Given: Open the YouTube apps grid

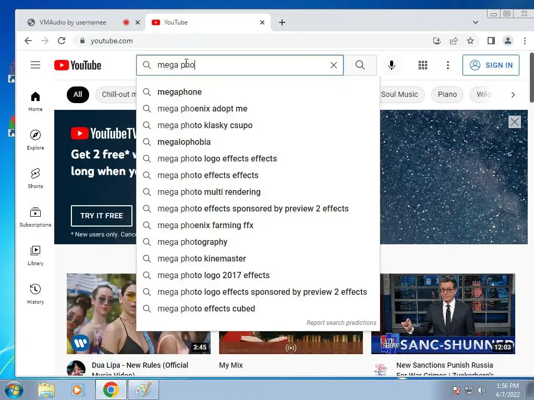Looking at the screenshot, I should coord(422,65).
